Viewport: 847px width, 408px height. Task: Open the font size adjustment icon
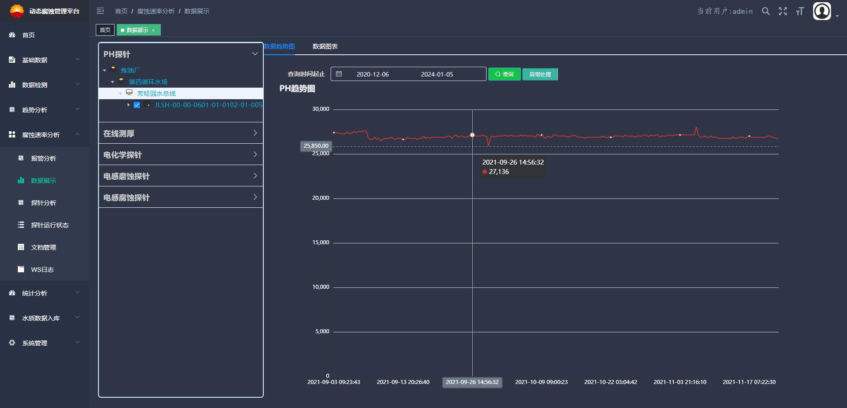800,11
